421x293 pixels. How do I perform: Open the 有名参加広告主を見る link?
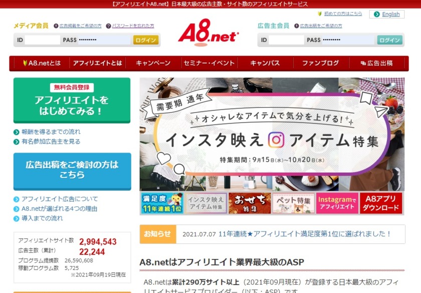point(51,141)
